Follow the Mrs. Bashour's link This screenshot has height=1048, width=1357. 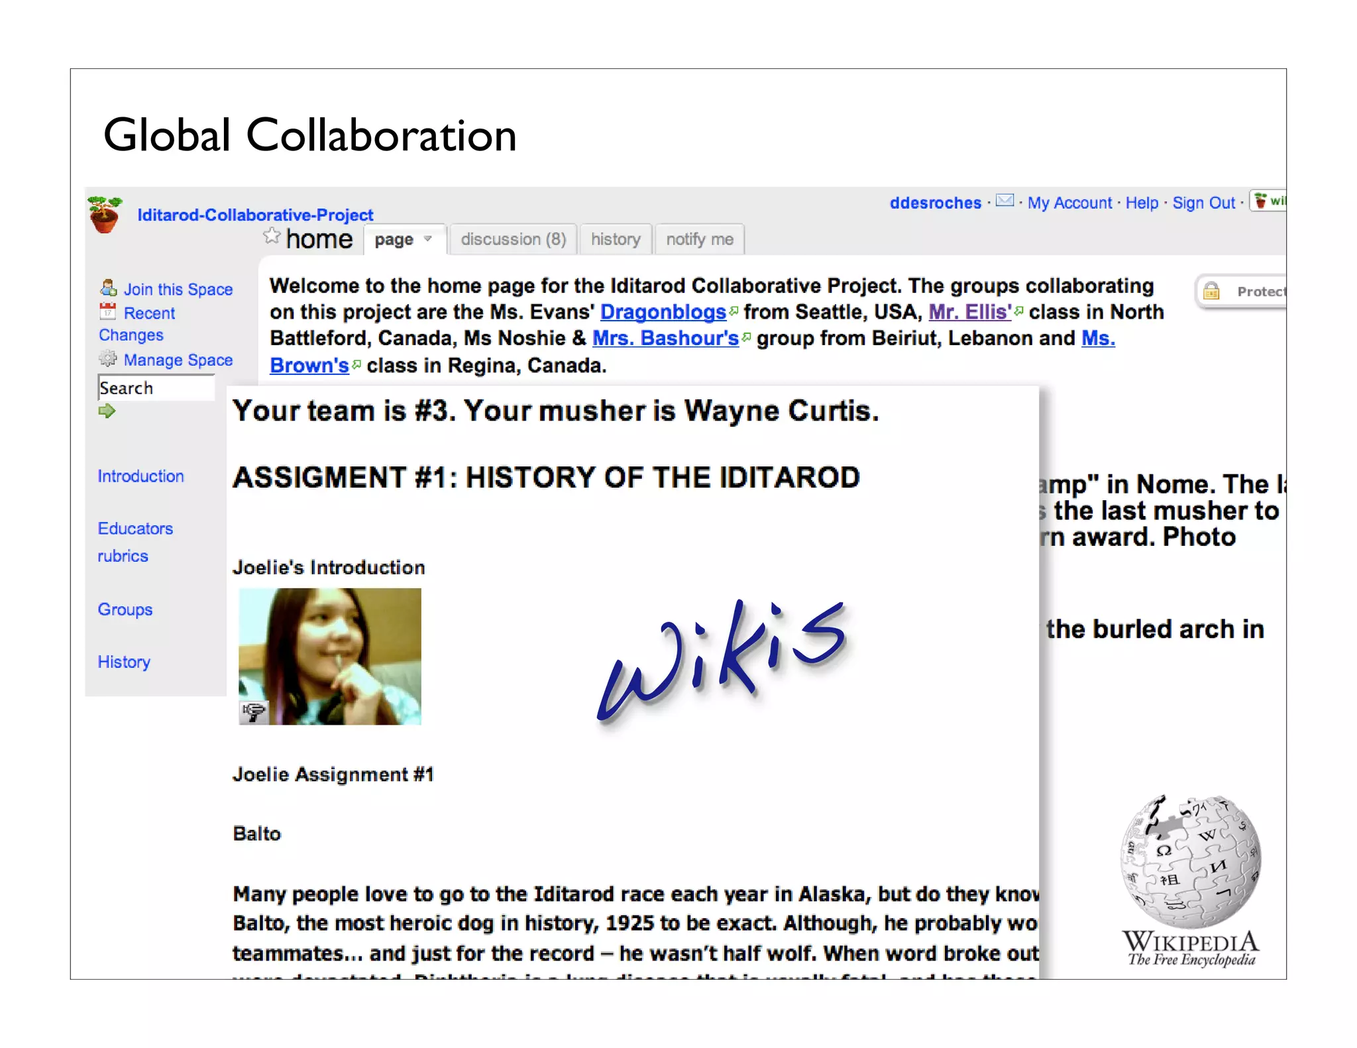coord(665,339)
